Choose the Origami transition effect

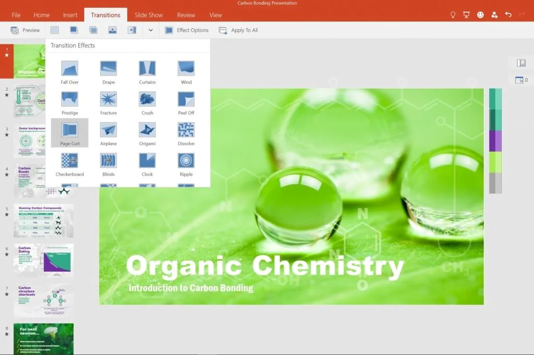(x=147, y=133)
